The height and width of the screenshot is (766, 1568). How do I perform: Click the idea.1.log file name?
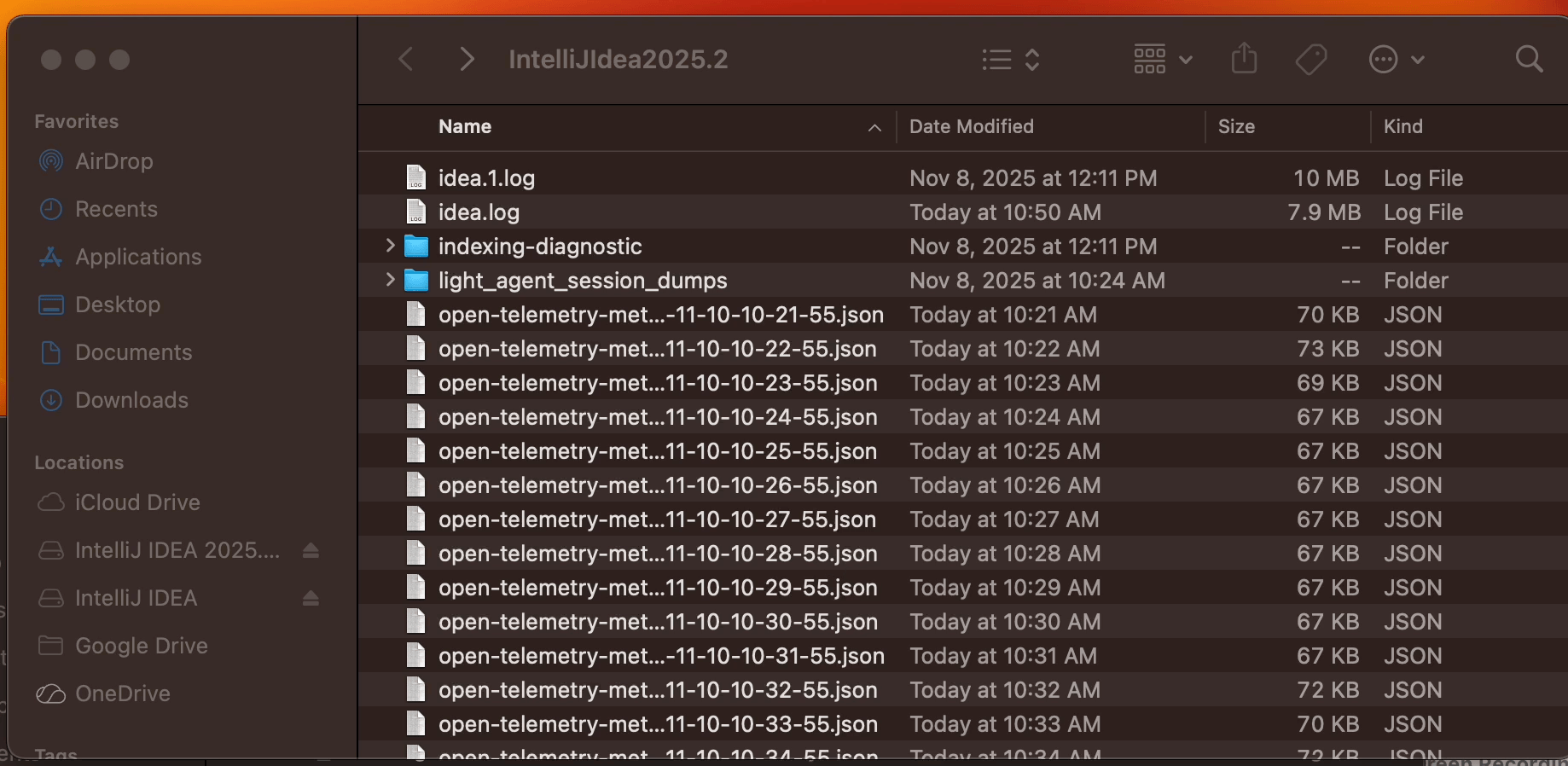486,178
